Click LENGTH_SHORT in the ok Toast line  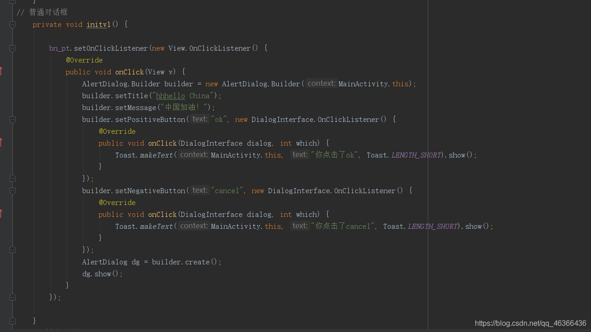[x=416, y=155]
